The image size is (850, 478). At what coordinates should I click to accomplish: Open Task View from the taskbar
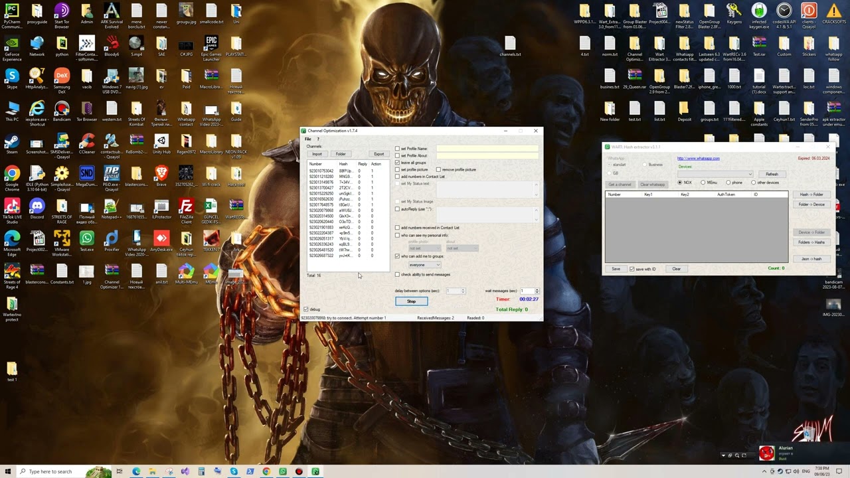[120, 471]
